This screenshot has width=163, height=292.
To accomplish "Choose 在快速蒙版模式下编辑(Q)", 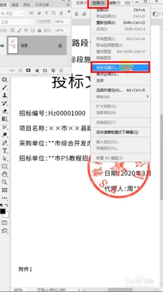I will tap(121, 132).
